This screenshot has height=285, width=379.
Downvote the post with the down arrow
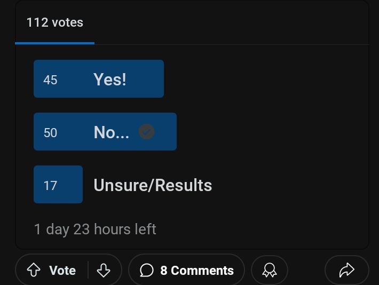(x=104, y=271)
